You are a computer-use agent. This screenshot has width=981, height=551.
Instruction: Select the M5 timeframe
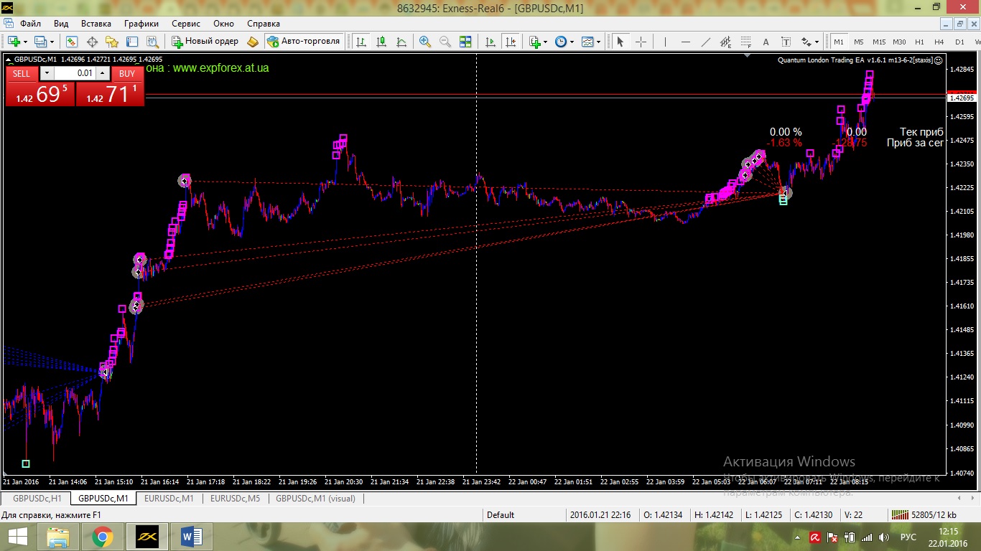pyautogui.click(x=859, y=42)
